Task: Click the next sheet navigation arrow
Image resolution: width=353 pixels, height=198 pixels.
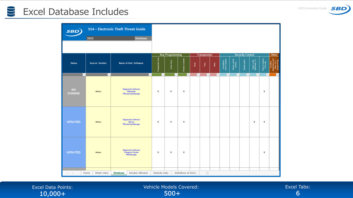Action: 73,173
